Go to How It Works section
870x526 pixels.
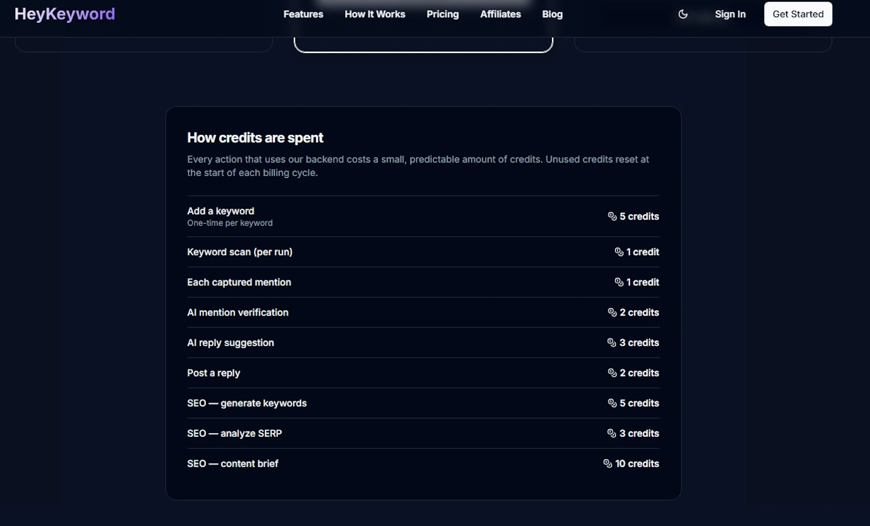[375, 14]
